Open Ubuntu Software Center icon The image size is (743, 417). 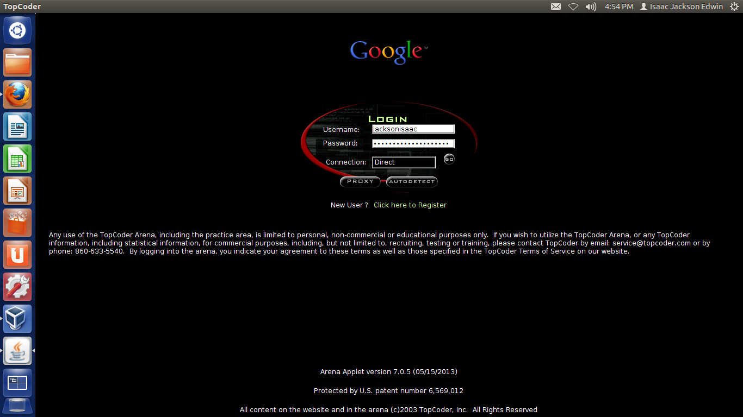(17, 223)
